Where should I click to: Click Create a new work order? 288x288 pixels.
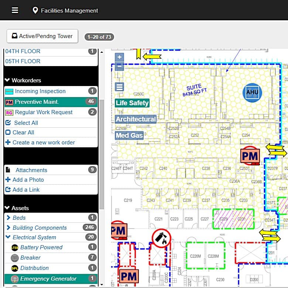coord(44,143)
